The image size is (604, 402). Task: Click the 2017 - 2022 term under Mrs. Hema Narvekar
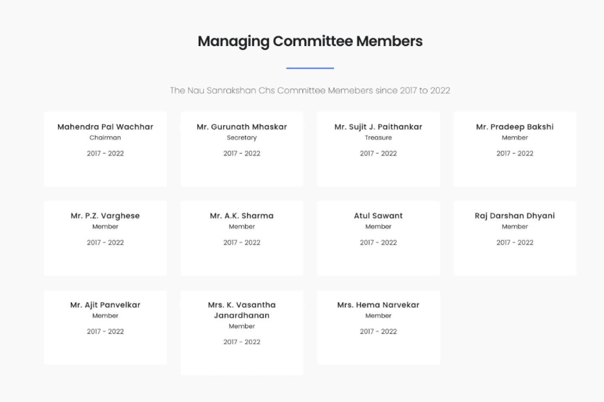(x=378, y=332)
